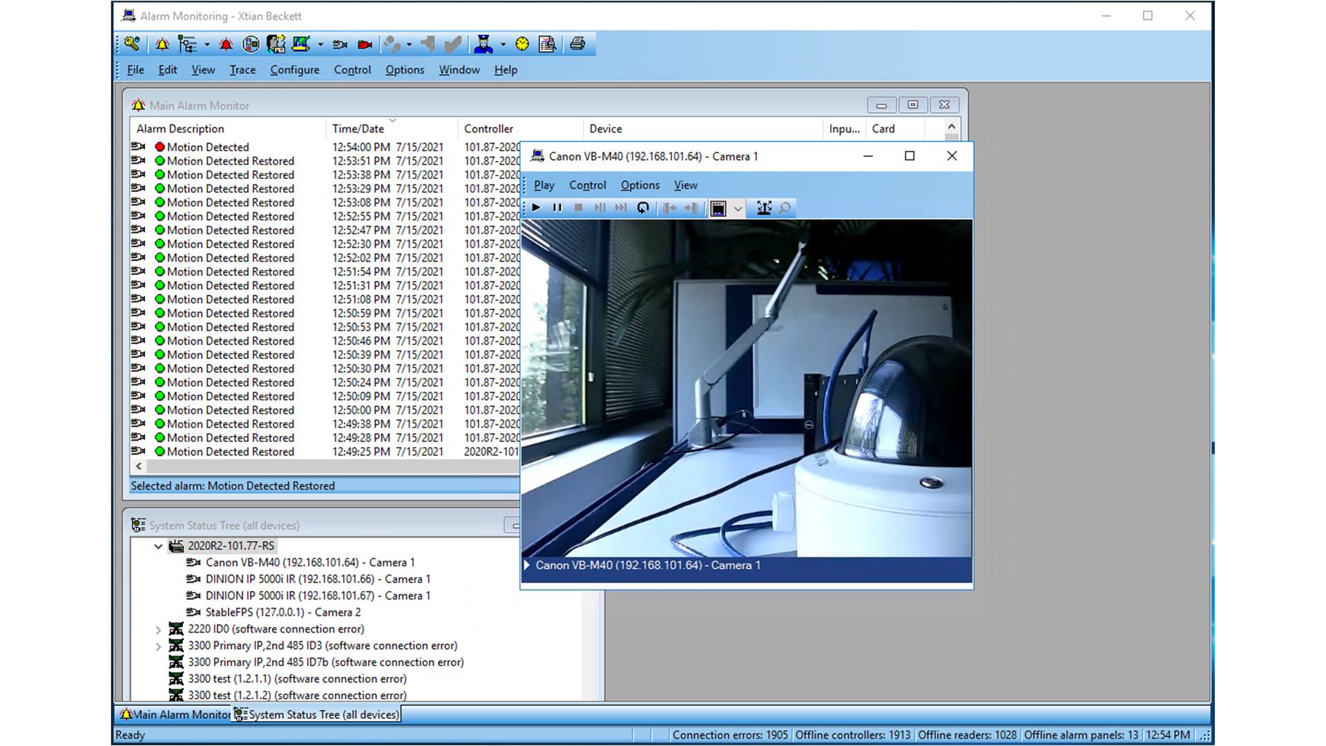Select the alarm row at 12:53:51 PM
1326x746 pixels.
point(325,161)
